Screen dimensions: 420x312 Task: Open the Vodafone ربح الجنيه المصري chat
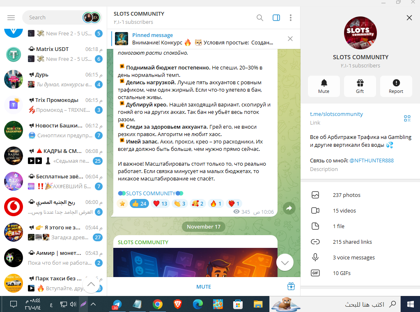coord(53,207)
